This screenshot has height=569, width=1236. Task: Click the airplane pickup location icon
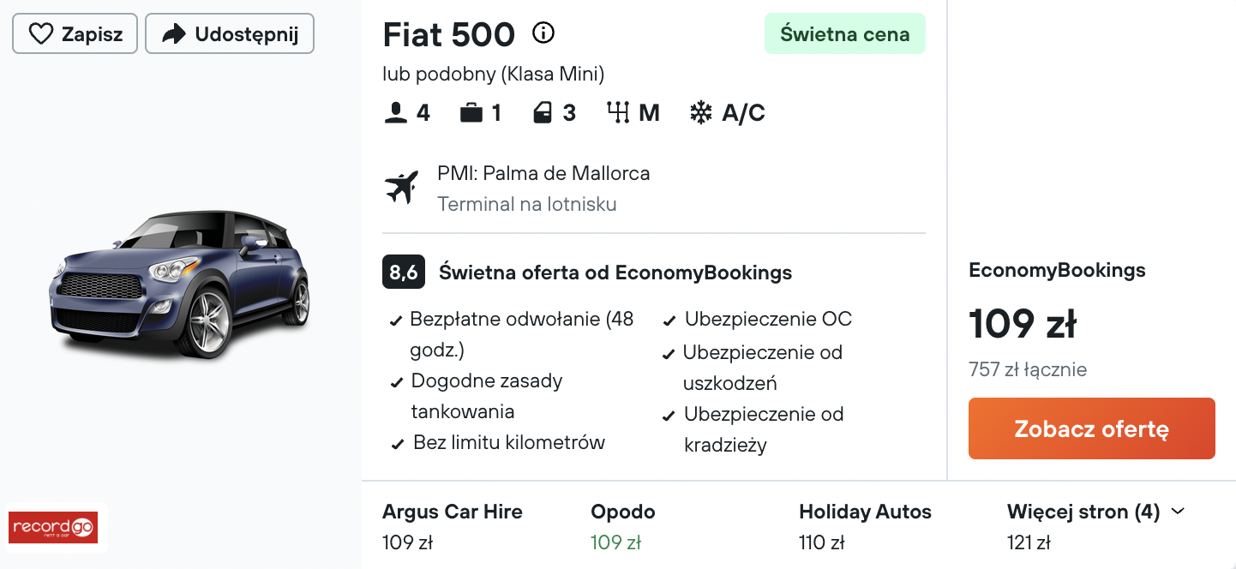click(x=401, y=188)
